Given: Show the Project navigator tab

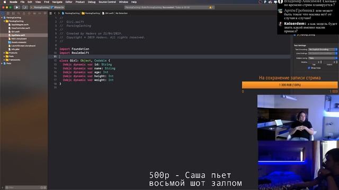Looking at the screenshot, I should pos(3,13).
